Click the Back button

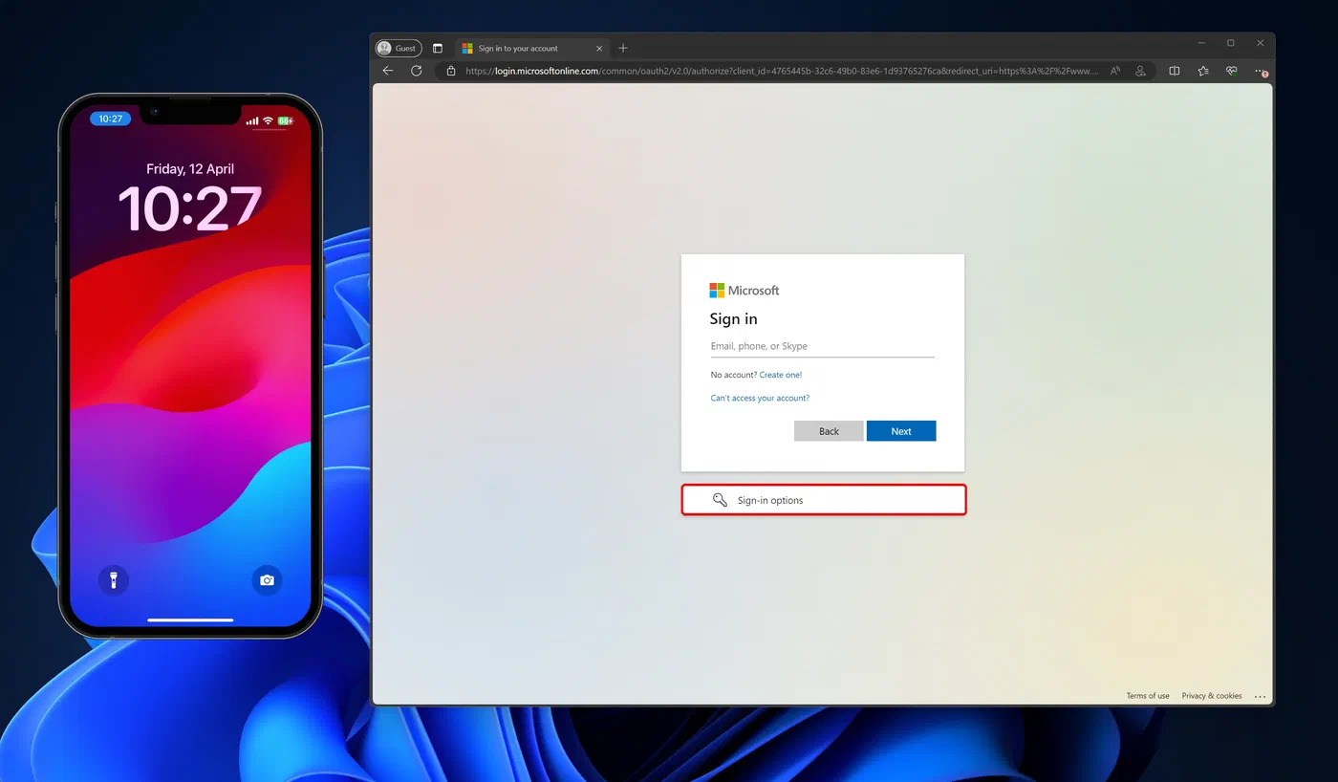(829, 431)
